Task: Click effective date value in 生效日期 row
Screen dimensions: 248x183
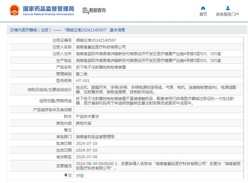Action: pyautogui.click(x=87, y=150)
